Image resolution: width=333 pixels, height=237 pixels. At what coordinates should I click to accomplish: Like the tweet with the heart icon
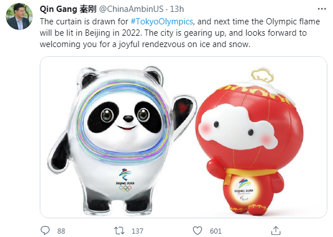click(197, 230)
